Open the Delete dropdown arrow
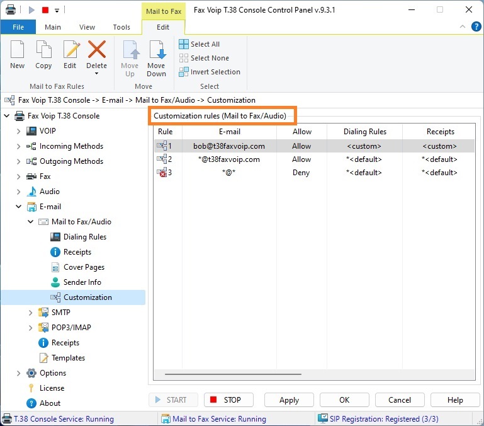The image size is (484, 426). tap(97, 74)
